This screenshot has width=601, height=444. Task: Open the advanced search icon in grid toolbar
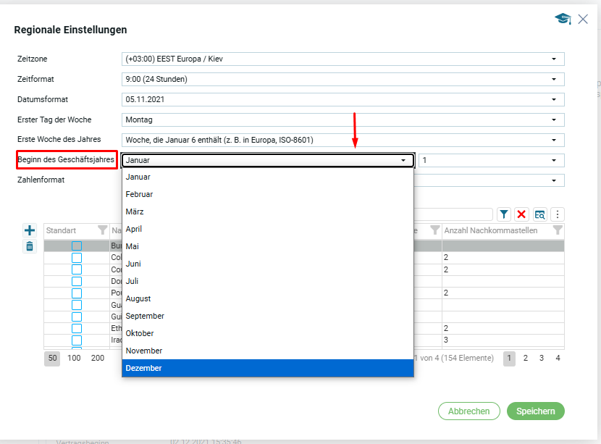(x=539, y=214)
